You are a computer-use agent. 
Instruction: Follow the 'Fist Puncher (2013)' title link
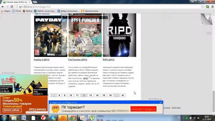(x=78, y=60)
